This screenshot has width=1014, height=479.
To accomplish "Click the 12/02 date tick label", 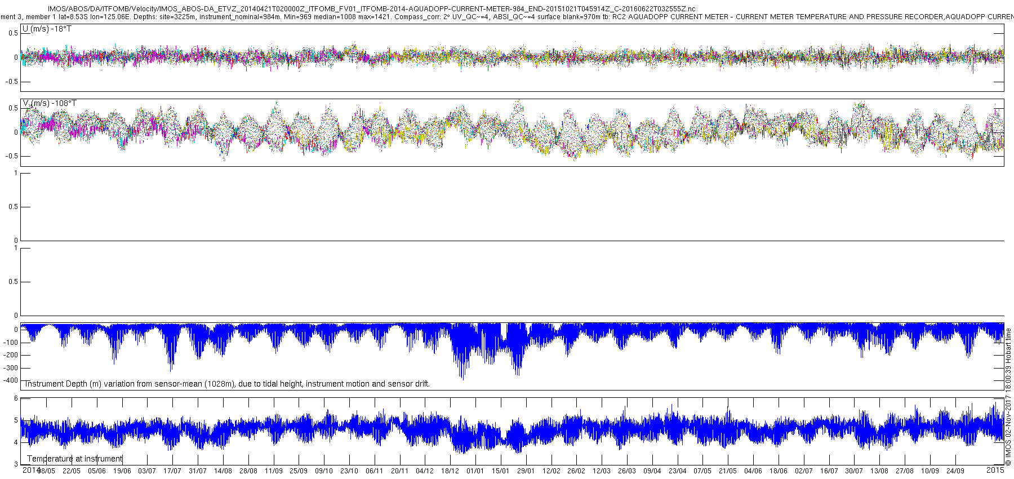I will point(552,471).
